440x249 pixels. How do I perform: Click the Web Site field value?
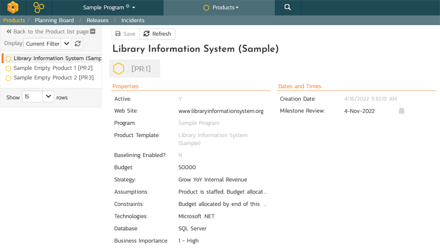tap(221, 111)
